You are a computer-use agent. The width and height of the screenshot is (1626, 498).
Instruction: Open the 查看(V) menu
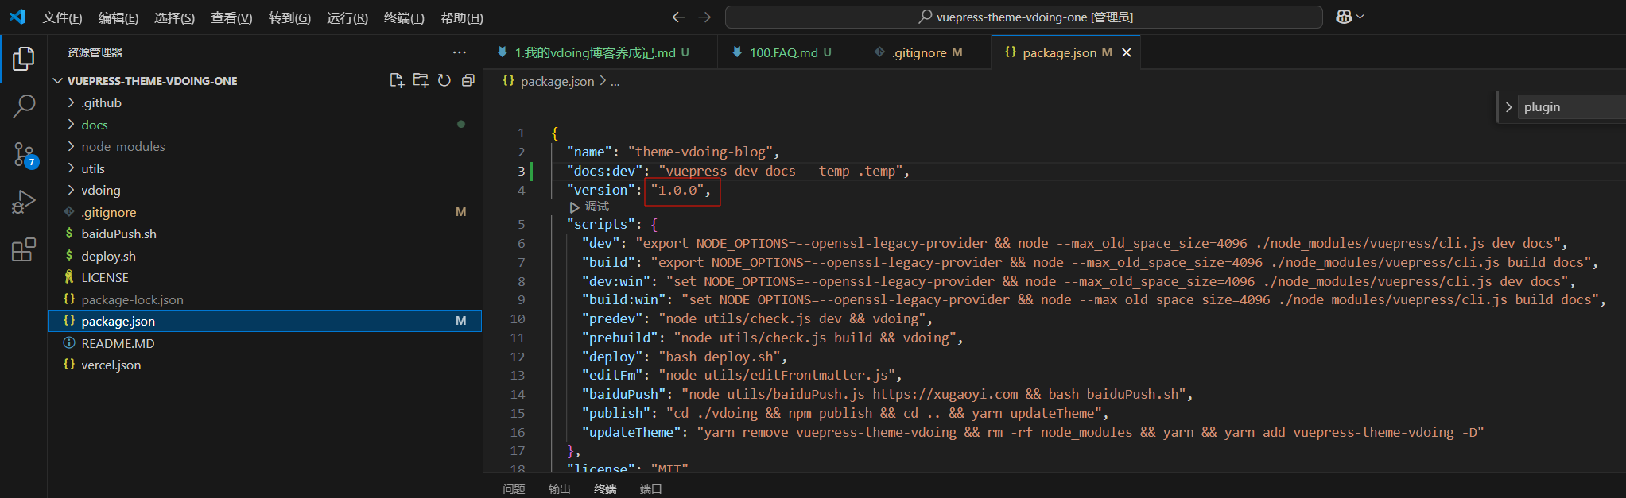(x=231, y=17)
